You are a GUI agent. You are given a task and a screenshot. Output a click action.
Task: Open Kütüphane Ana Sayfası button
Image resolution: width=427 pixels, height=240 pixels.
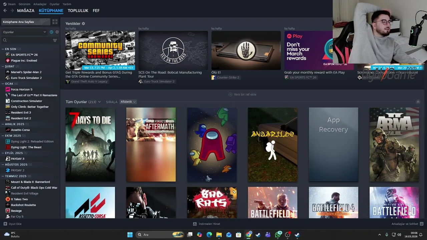click(26, 22)
